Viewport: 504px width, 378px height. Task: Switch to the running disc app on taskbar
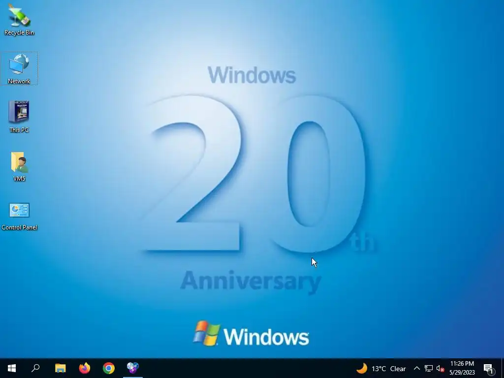coord(133,368)
